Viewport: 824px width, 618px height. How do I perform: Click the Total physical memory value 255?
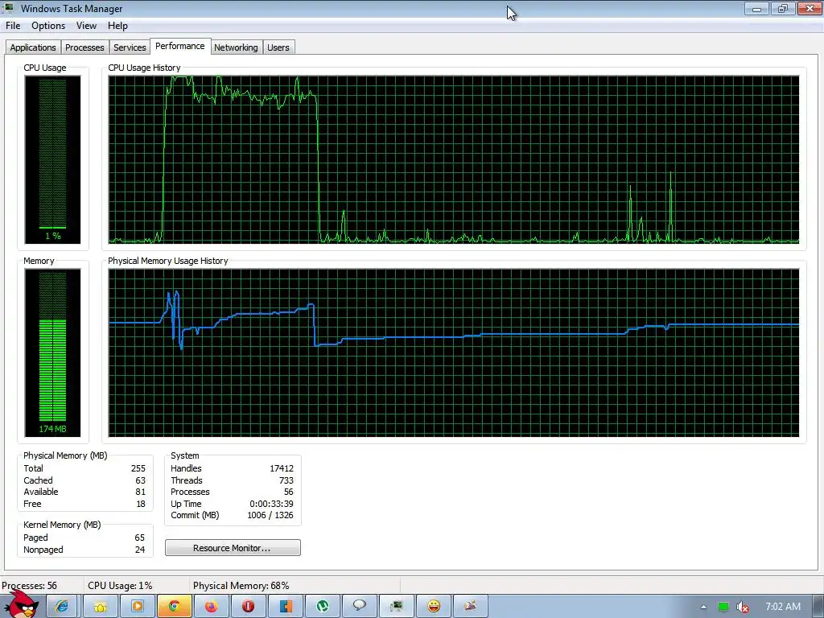pyautogui.click(x=138, y=468)
